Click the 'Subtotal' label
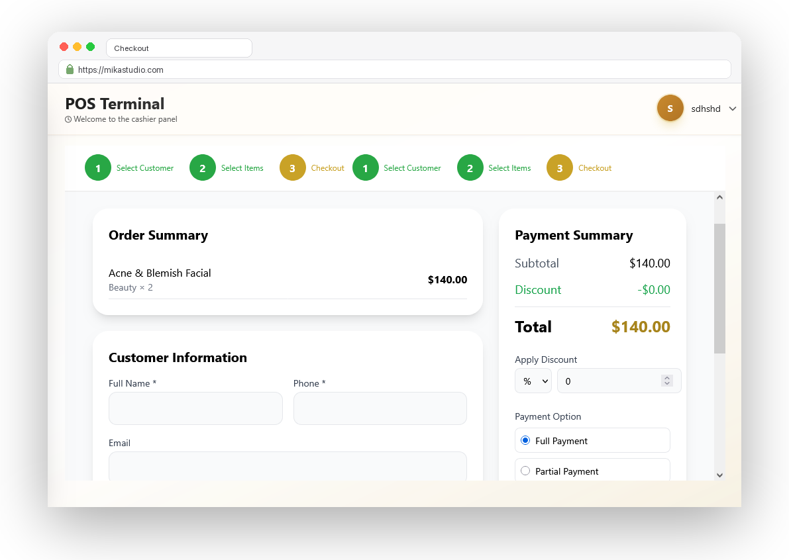Screen dimensions: 789x560 coord(537,263)
